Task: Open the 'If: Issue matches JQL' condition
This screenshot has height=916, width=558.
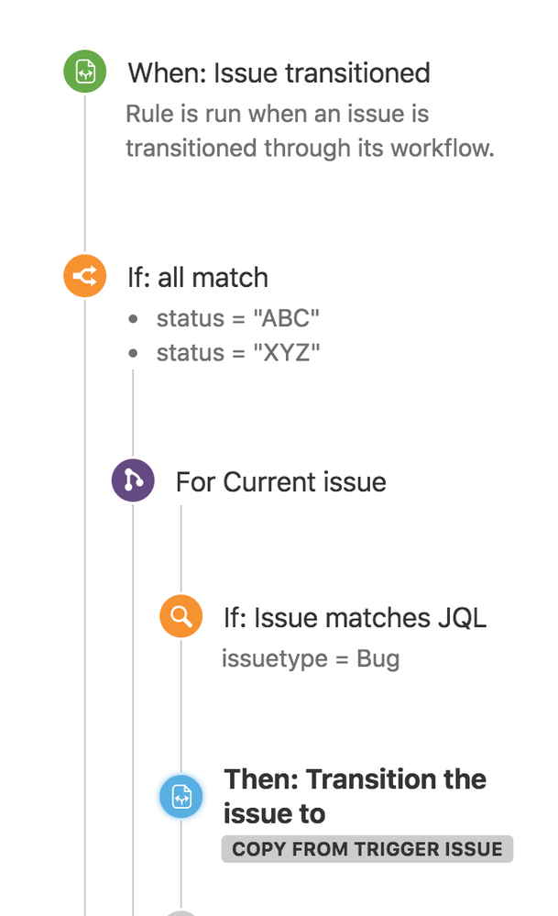Action: 355,617
